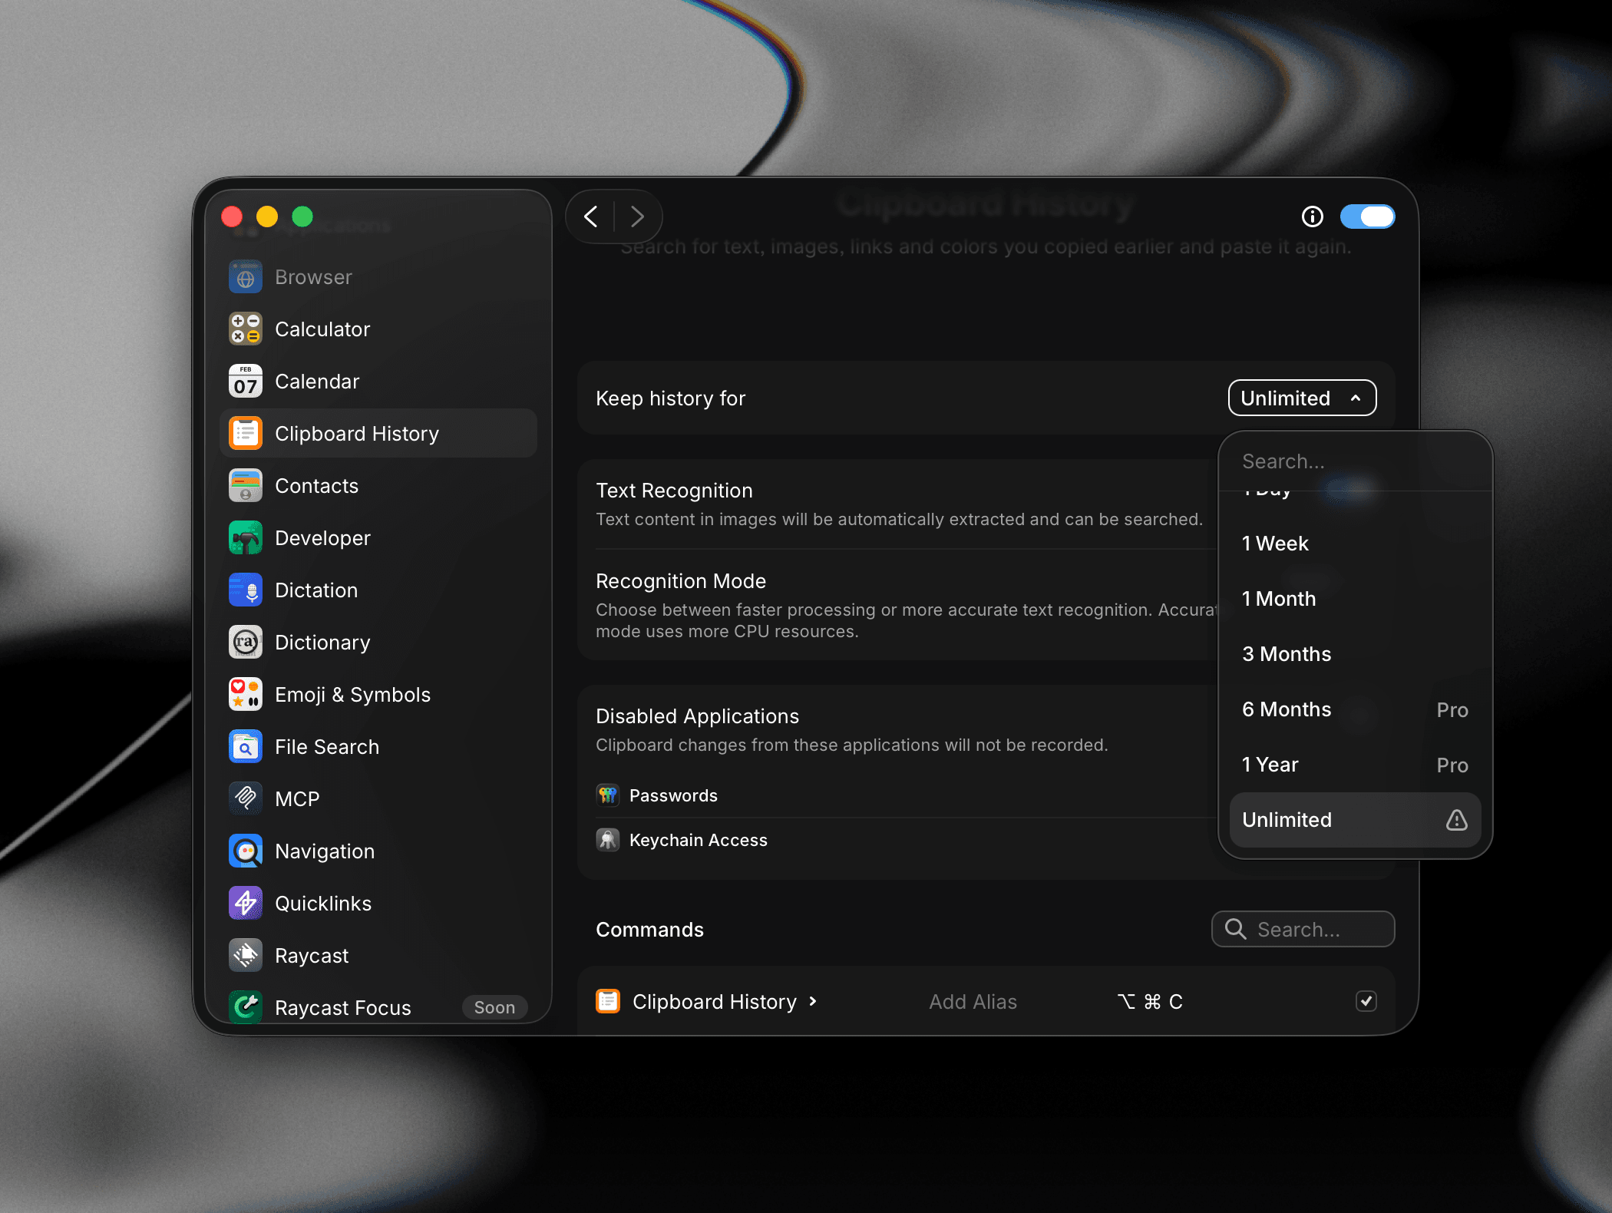1612x1213 pixels.
Task: Click the Text Recognition heading
Action: coord(674,491)
